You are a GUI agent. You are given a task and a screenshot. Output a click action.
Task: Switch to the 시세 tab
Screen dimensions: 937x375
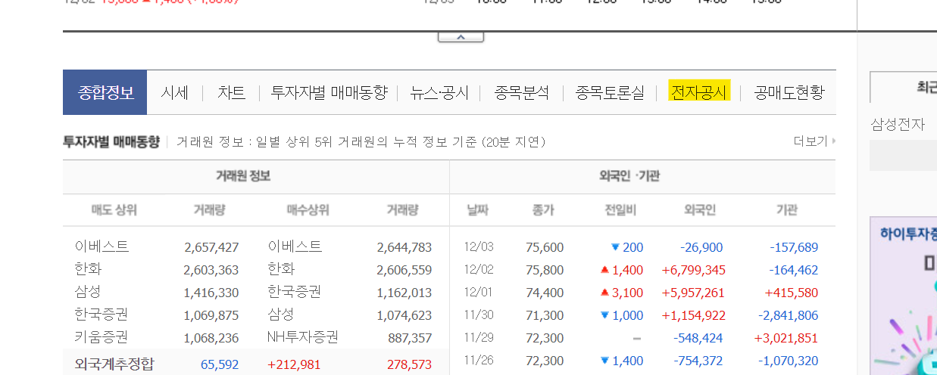[x=174, y=92]
